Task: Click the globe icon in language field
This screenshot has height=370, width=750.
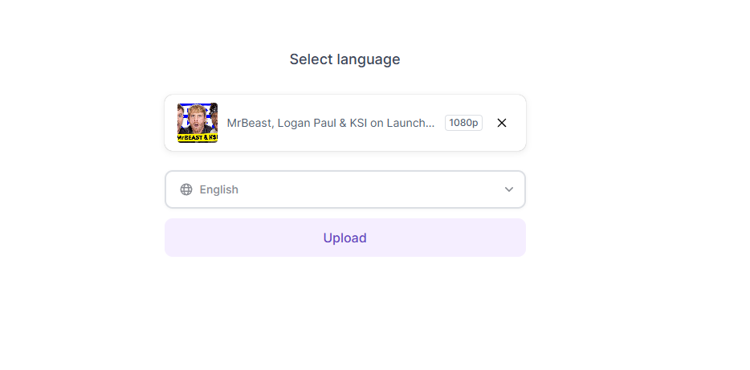Action: click(186, 189)
